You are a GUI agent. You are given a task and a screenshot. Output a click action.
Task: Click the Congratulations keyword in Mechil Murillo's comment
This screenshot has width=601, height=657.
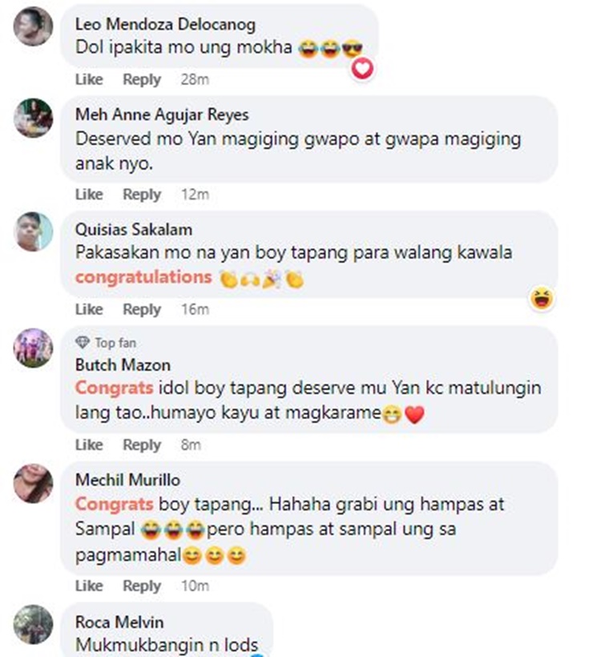click(114, 504)
